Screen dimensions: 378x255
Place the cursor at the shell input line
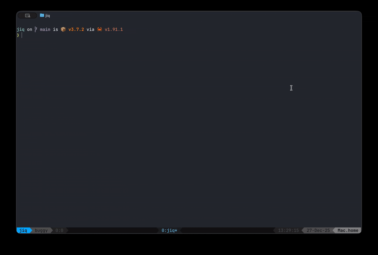22,35
